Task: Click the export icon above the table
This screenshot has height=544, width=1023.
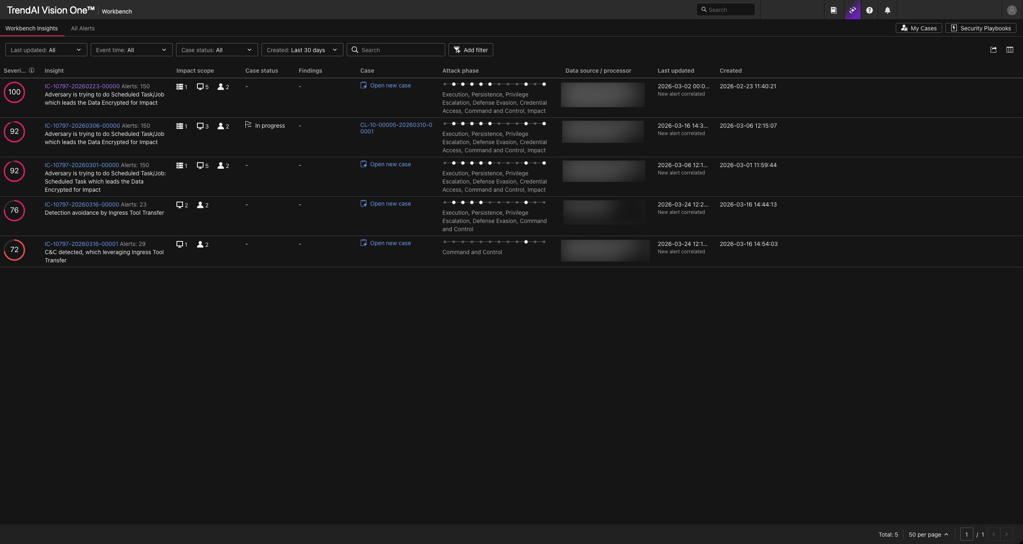Action: 993,50
